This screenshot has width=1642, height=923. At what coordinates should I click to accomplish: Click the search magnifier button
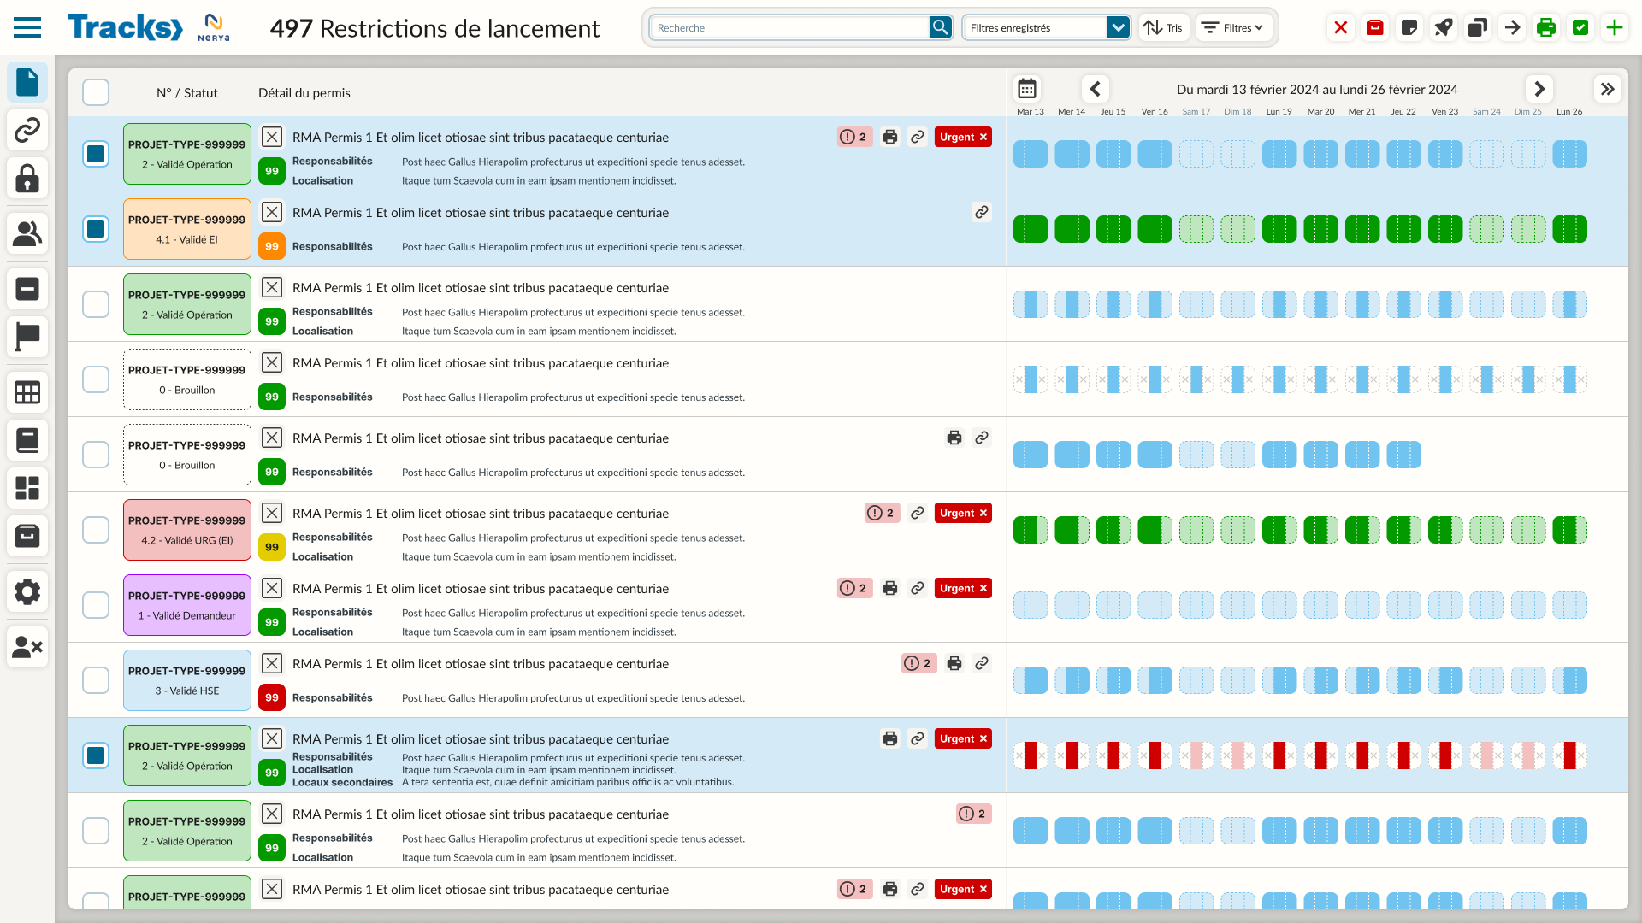tap(940, 27)
